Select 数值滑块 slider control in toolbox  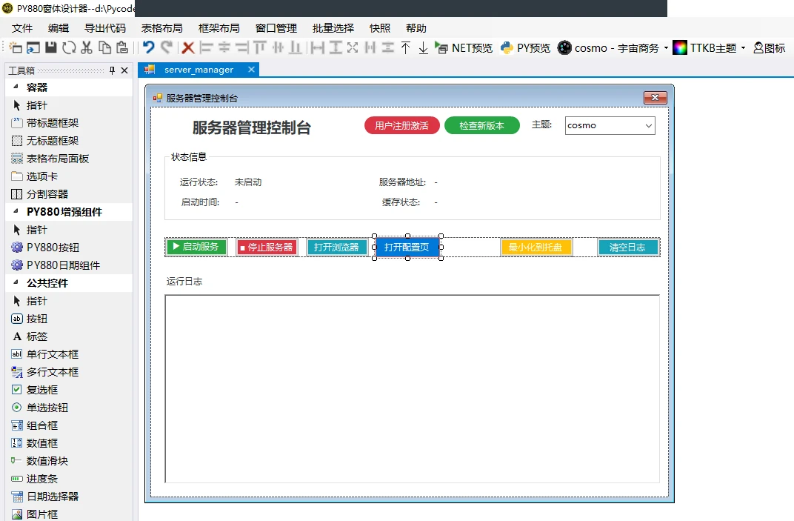70,461
